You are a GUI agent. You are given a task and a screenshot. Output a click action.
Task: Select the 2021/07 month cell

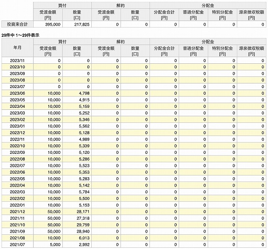coord(17,244)
